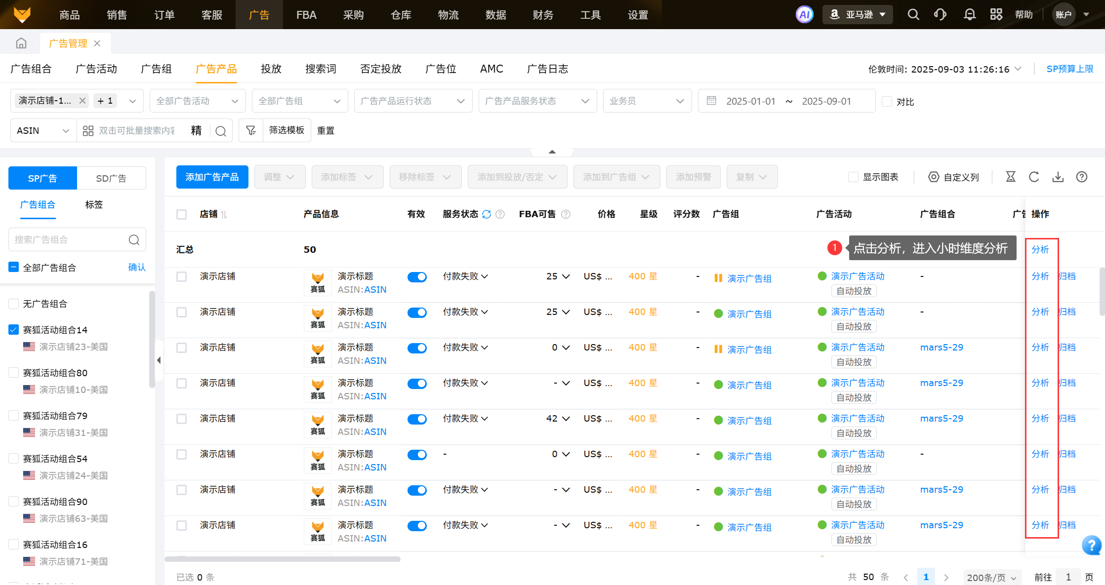Open the FBA top menu
Image resolution: width=1105 pixels, height=585 pixels.
(306, 15)
